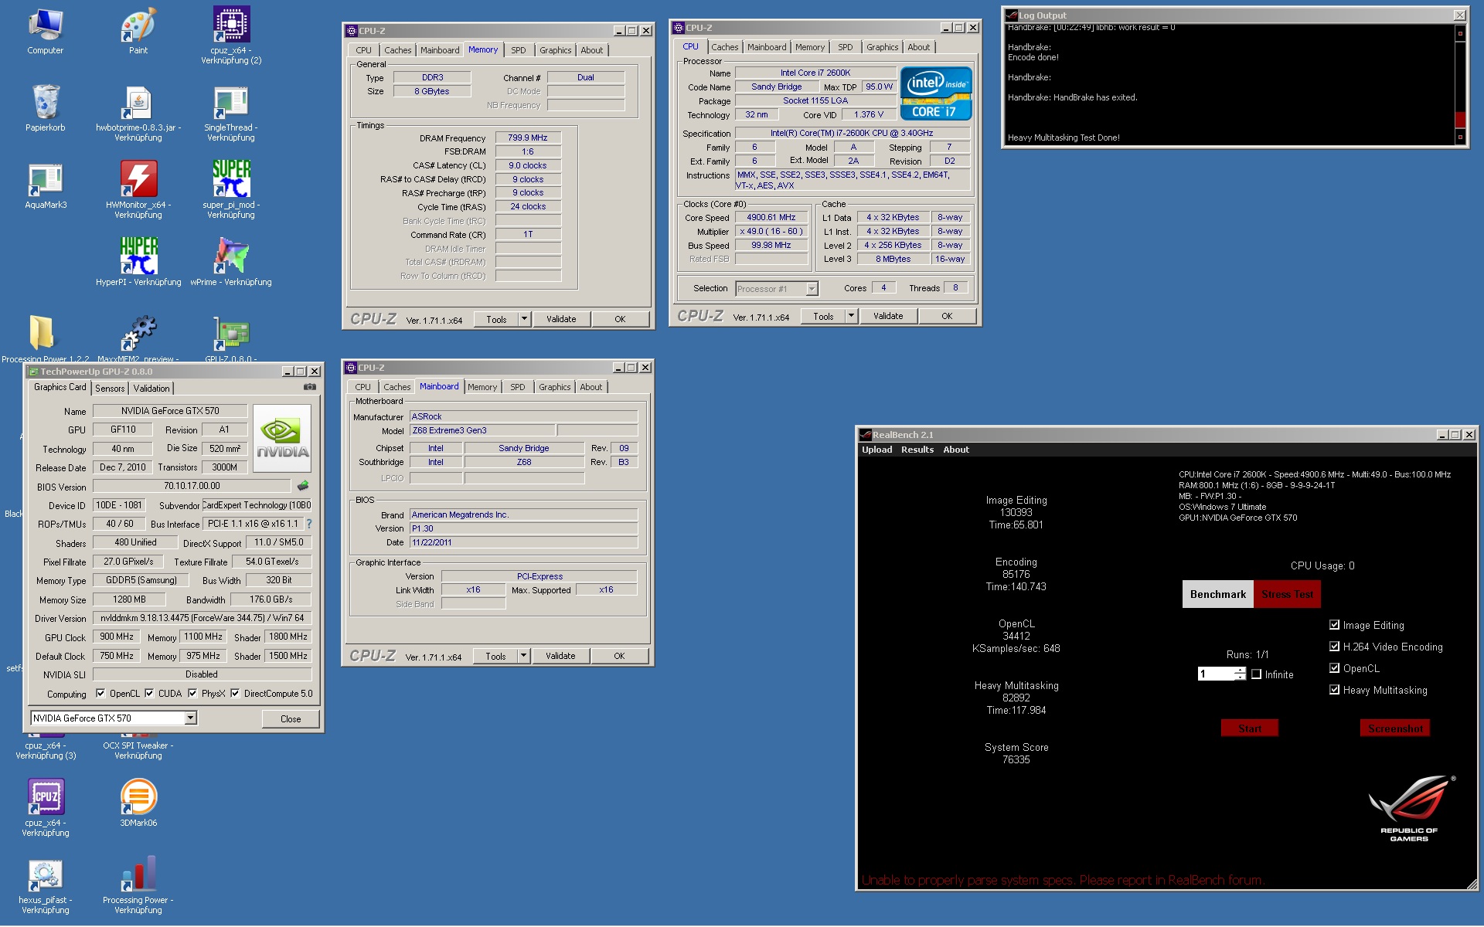The height and width of the screenshot is (927, 1484).
Task: Open the Validation tab in GPU-Z
Action: (151, 389)
